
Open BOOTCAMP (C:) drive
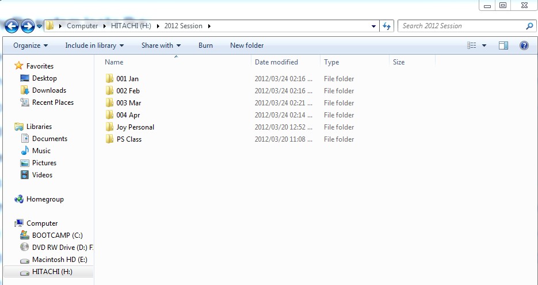pyautogui.click(x=58, y=235)
